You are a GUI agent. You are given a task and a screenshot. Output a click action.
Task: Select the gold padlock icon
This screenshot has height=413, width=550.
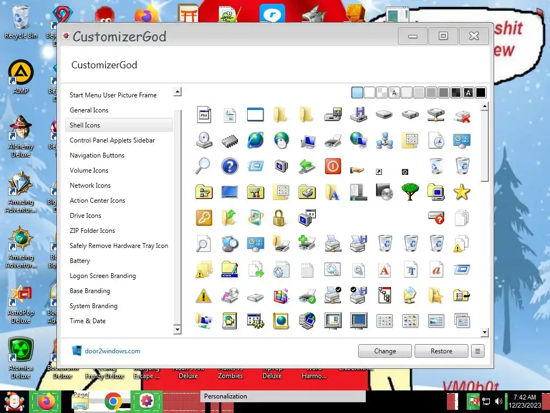coord(279,218)
